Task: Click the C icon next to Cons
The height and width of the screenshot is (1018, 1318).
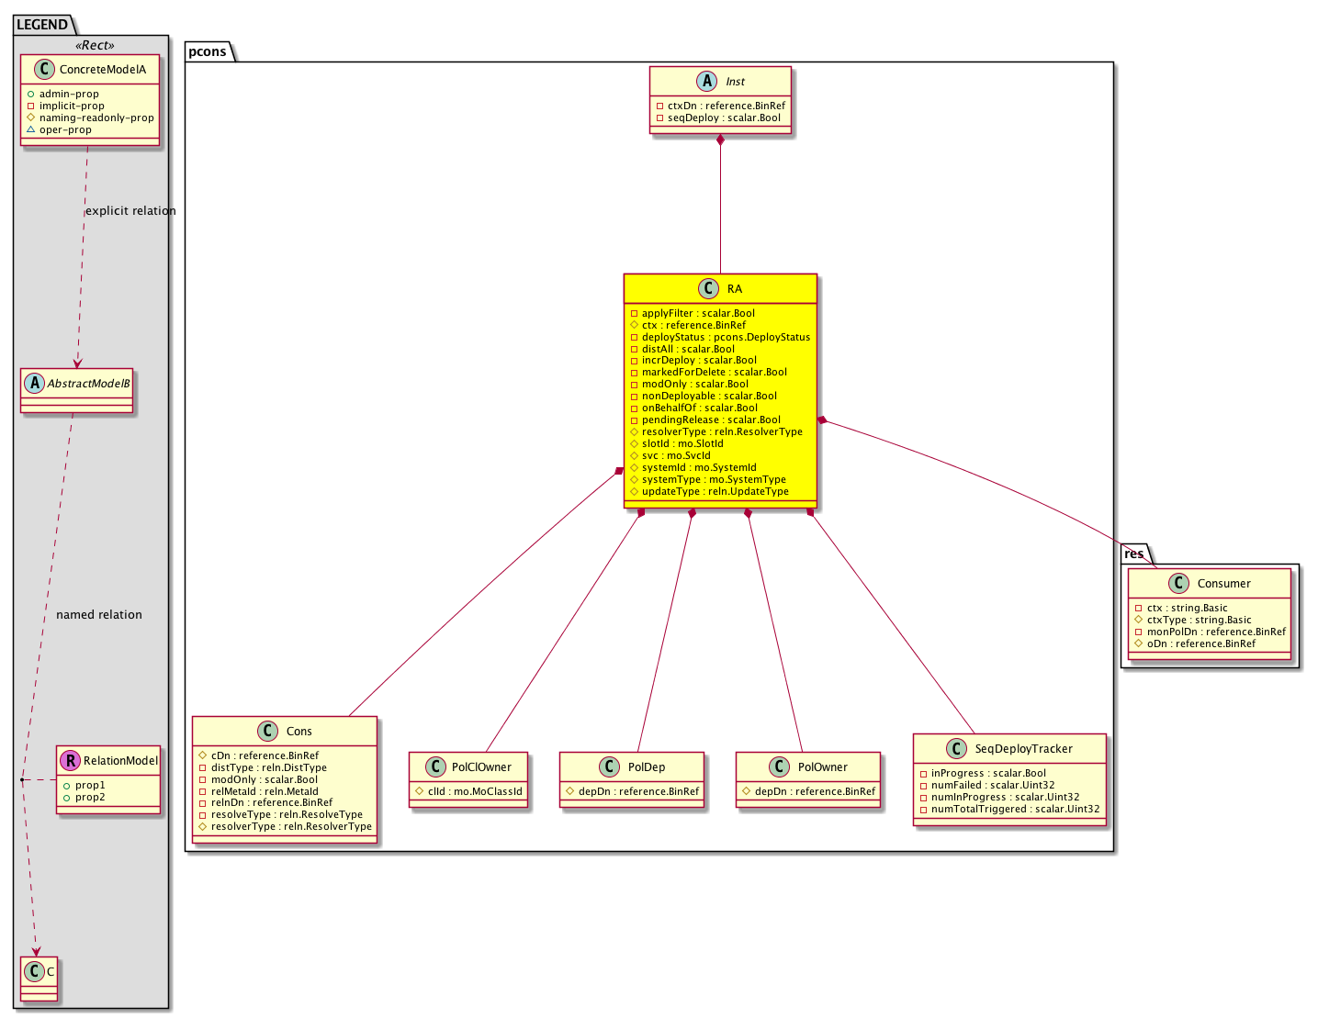Action: click(x=267, y=732)
